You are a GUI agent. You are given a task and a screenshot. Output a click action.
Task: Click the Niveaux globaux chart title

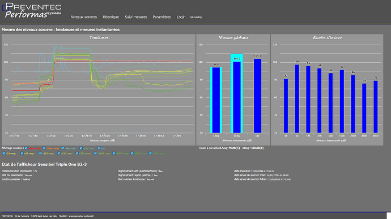tap(233, 37)
